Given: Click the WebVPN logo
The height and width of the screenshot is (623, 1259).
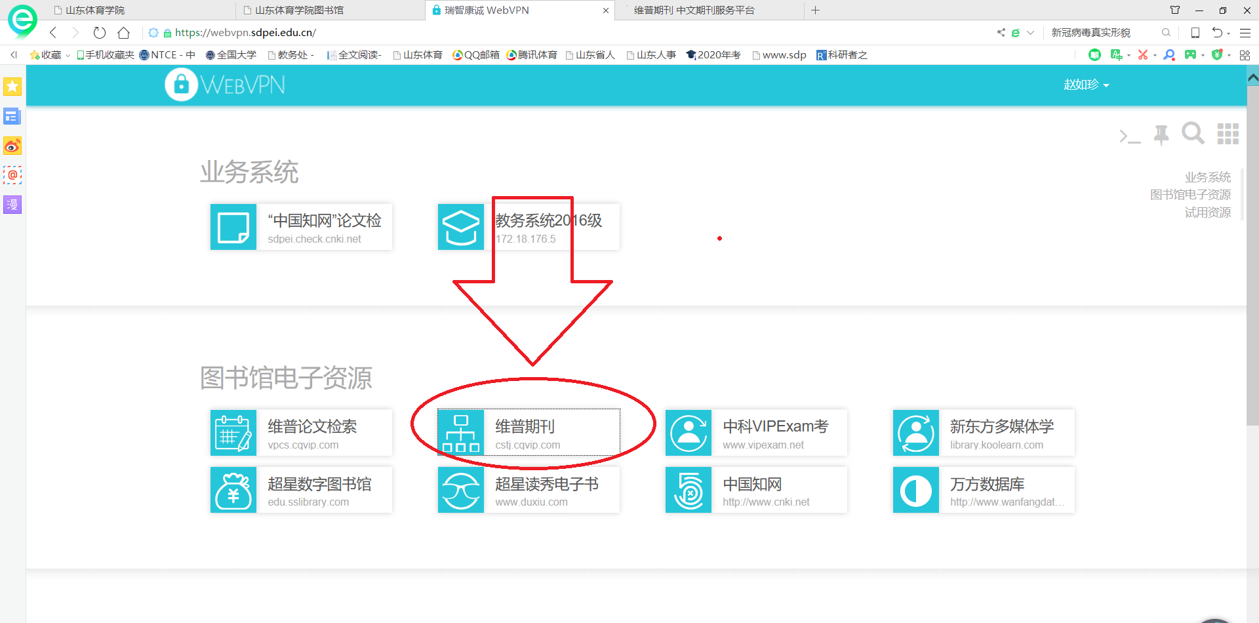Looking at the screenshot, I should (x=225, y=85).
